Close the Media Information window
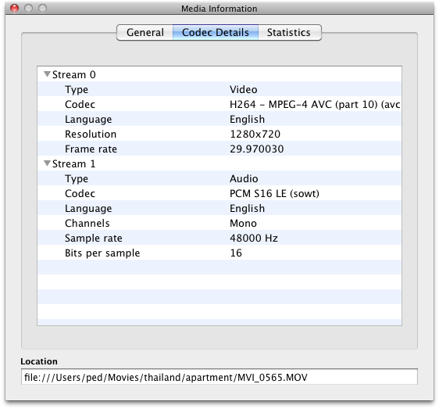439x409 pixels. (14, 9)
